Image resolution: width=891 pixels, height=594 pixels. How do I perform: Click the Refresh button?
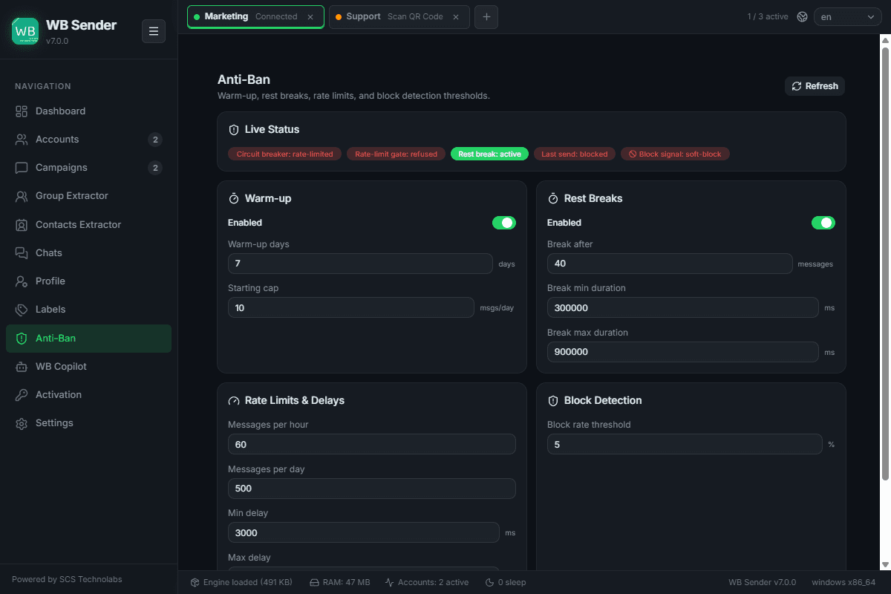pyautogui.click(x=815, y=86)
